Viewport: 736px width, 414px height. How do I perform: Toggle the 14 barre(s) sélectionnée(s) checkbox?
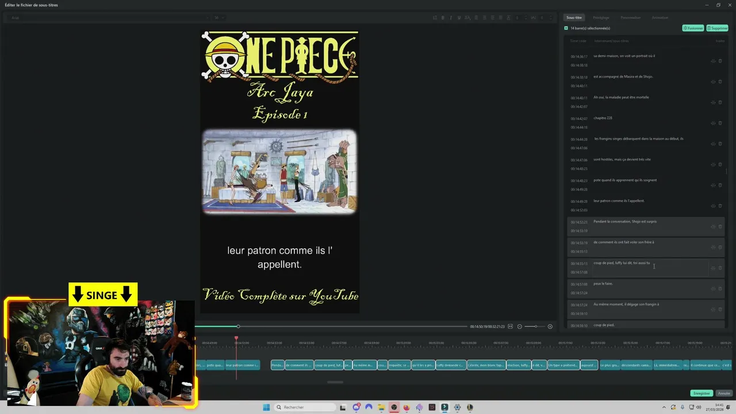click(566, 28)
